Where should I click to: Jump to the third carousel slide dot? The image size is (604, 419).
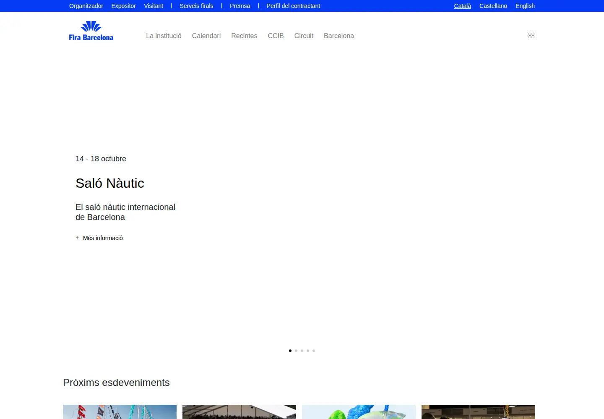[x=302, y=351]
